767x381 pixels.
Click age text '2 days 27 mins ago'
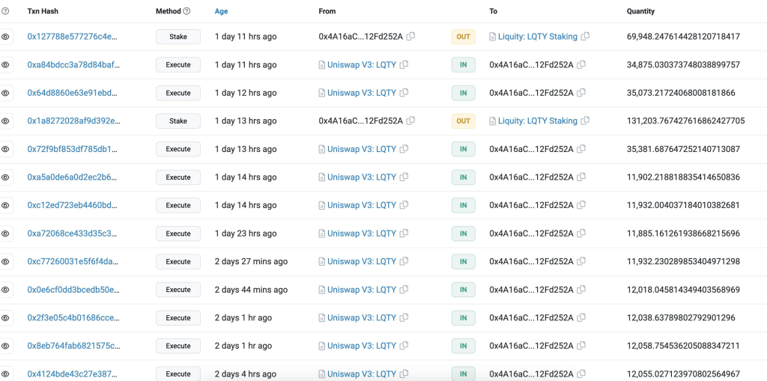point(251,262)
